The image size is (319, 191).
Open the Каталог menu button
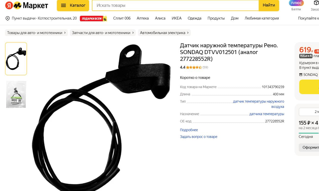pos(73,5)
